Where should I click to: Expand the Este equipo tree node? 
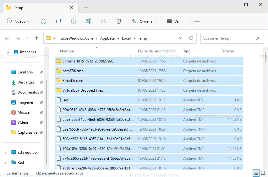tap(5, 153)
